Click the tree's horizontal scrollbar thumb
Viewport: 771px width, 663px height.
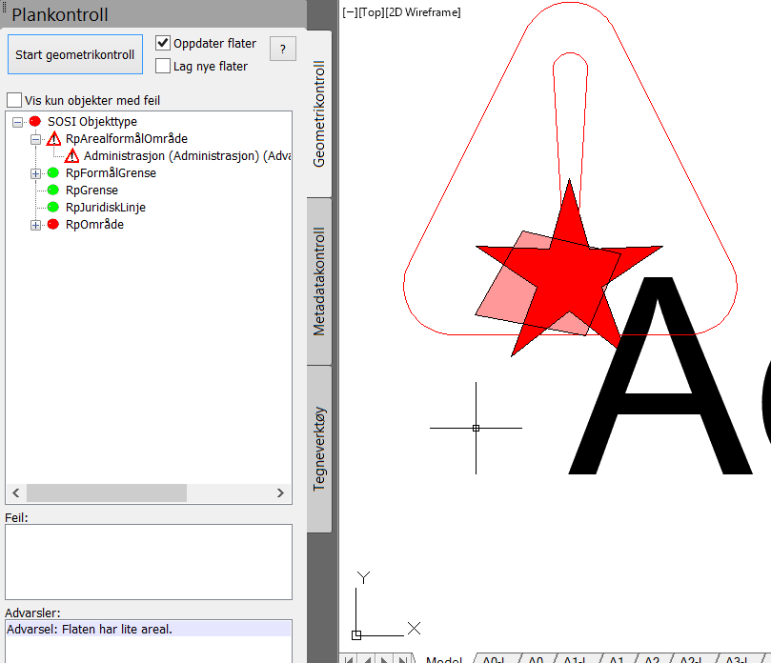(107, 492)
